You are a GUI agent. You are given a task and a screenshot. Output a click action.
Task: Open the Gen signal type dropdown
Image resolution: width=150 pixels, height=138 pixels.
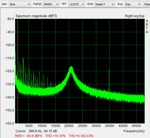(20, 4)
